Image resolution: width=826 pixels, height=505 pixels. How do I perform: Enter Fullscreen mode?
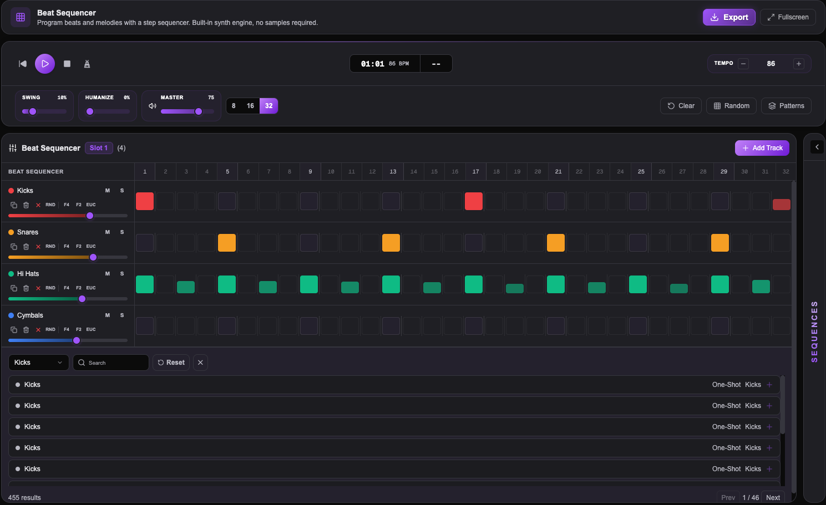coord(788,17)
